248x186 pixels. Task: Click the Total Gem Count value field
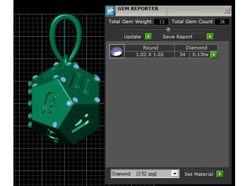[x=222, y=22]
